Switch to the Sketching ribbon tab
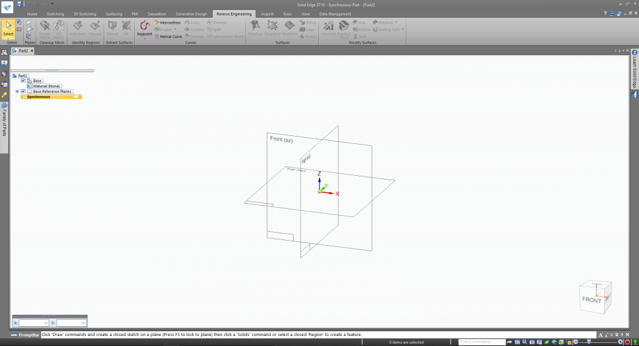Viewport: 639px width, 346px height. 55,14
